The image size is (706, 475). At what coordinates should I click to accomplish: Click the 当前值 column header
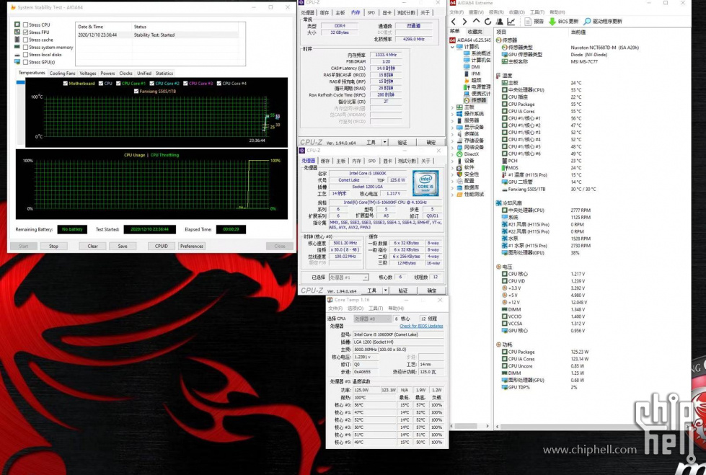578,32
